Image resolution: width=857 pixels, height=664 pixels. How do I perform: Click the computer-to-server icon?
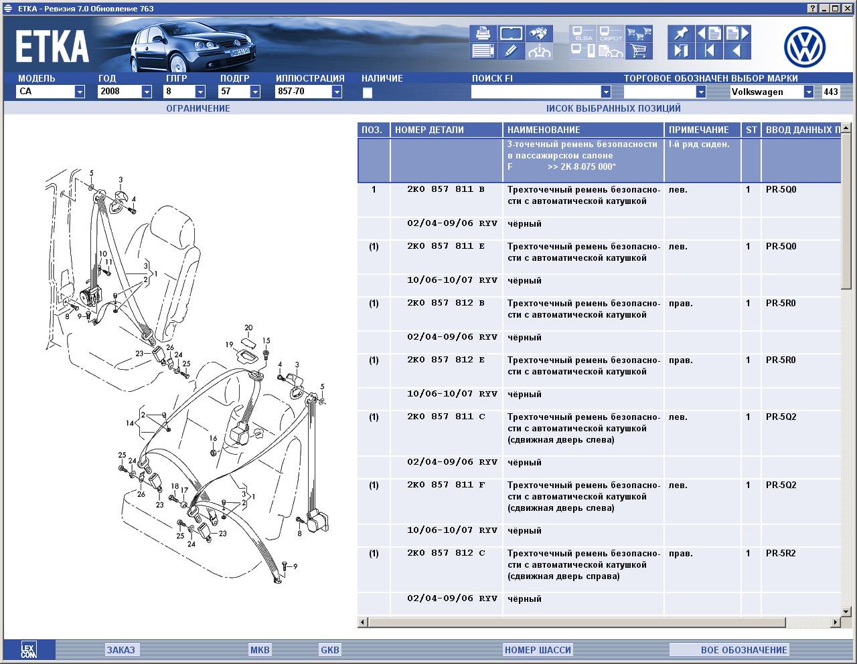[583, 51]
